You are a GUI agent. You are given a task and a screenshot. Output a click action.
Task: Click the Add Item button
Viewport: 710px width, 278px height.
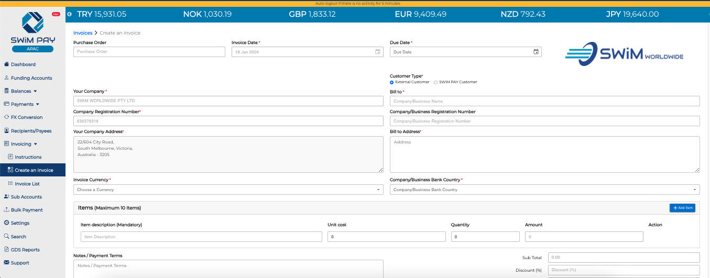click(682, 208)
